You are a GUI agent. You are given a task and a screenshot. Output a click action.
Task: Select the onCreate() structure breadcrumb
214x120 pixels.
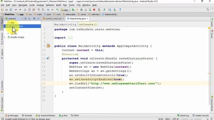(x=88, y=24)
